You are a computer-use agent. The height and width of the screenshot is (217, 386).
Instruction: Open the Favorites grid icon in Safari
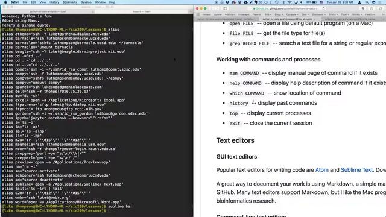coord(198,14)
